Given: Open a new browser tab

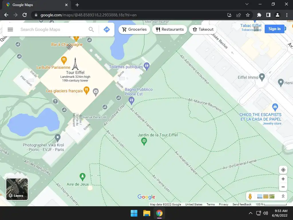Looking at the screenshot, I should tap(77, 5).
